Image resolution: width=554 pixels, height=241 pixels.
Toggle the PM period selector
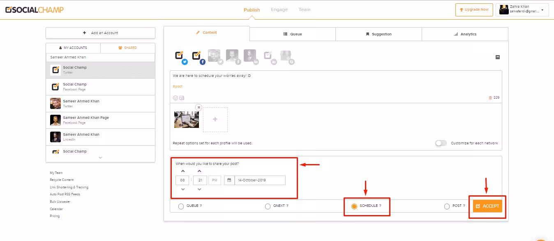pos(215,180)
